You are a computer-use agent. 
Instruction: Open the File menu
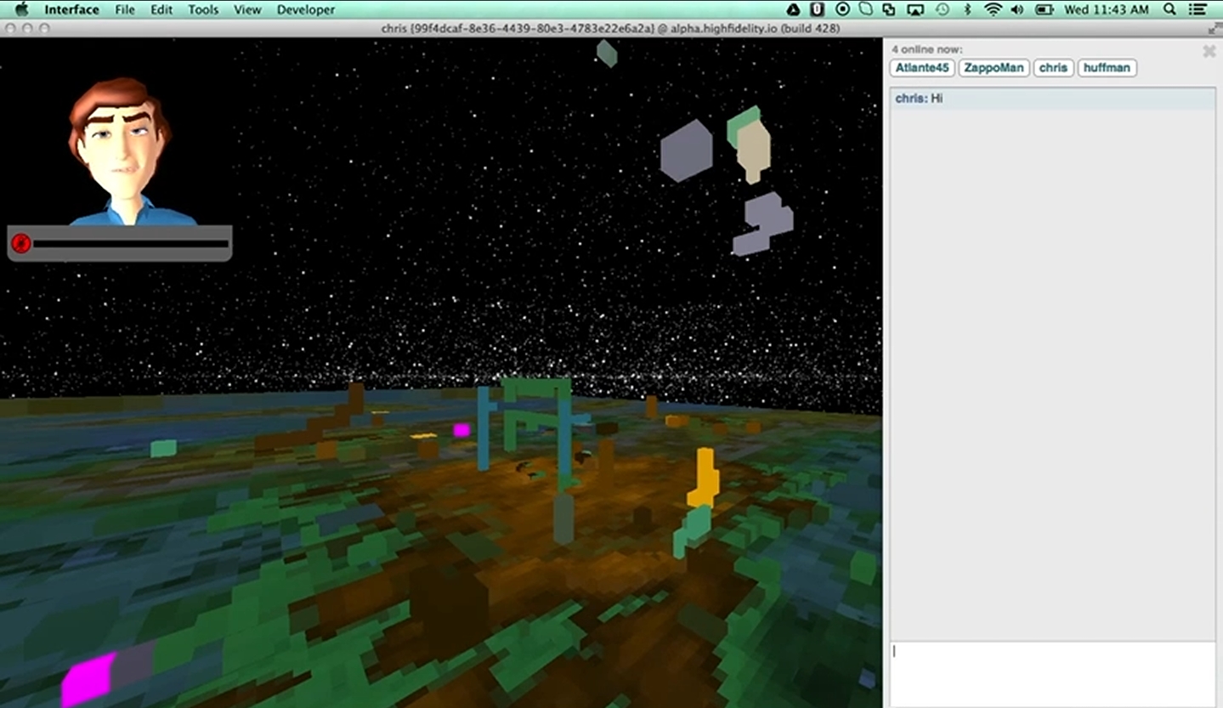pyautogui.click(x=125, y=10)
